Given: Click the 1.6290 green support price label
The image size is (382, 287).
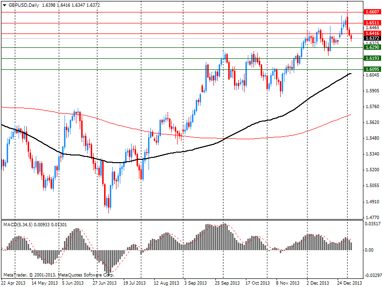Looking at the screenshot, I should point(372,47).
